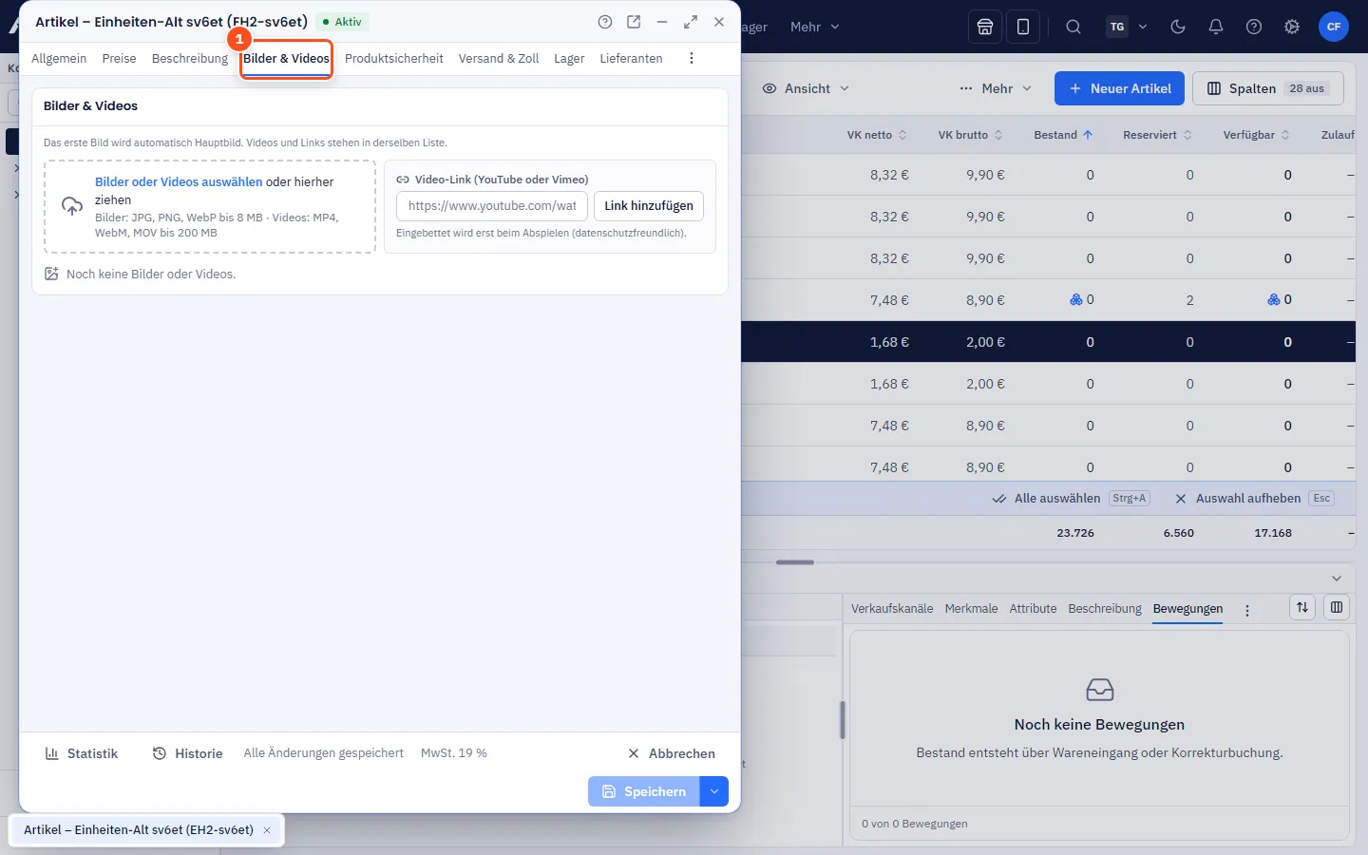Sort by VK netto column header
The width and height of the screenshot is (1368, 855).
(877, 135)
